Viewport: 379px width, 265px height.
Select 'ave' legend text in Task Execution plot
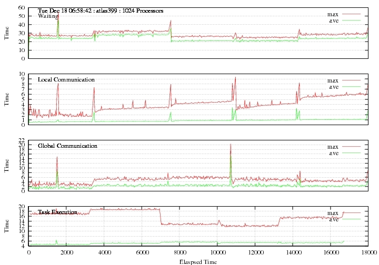pos(334,220)
